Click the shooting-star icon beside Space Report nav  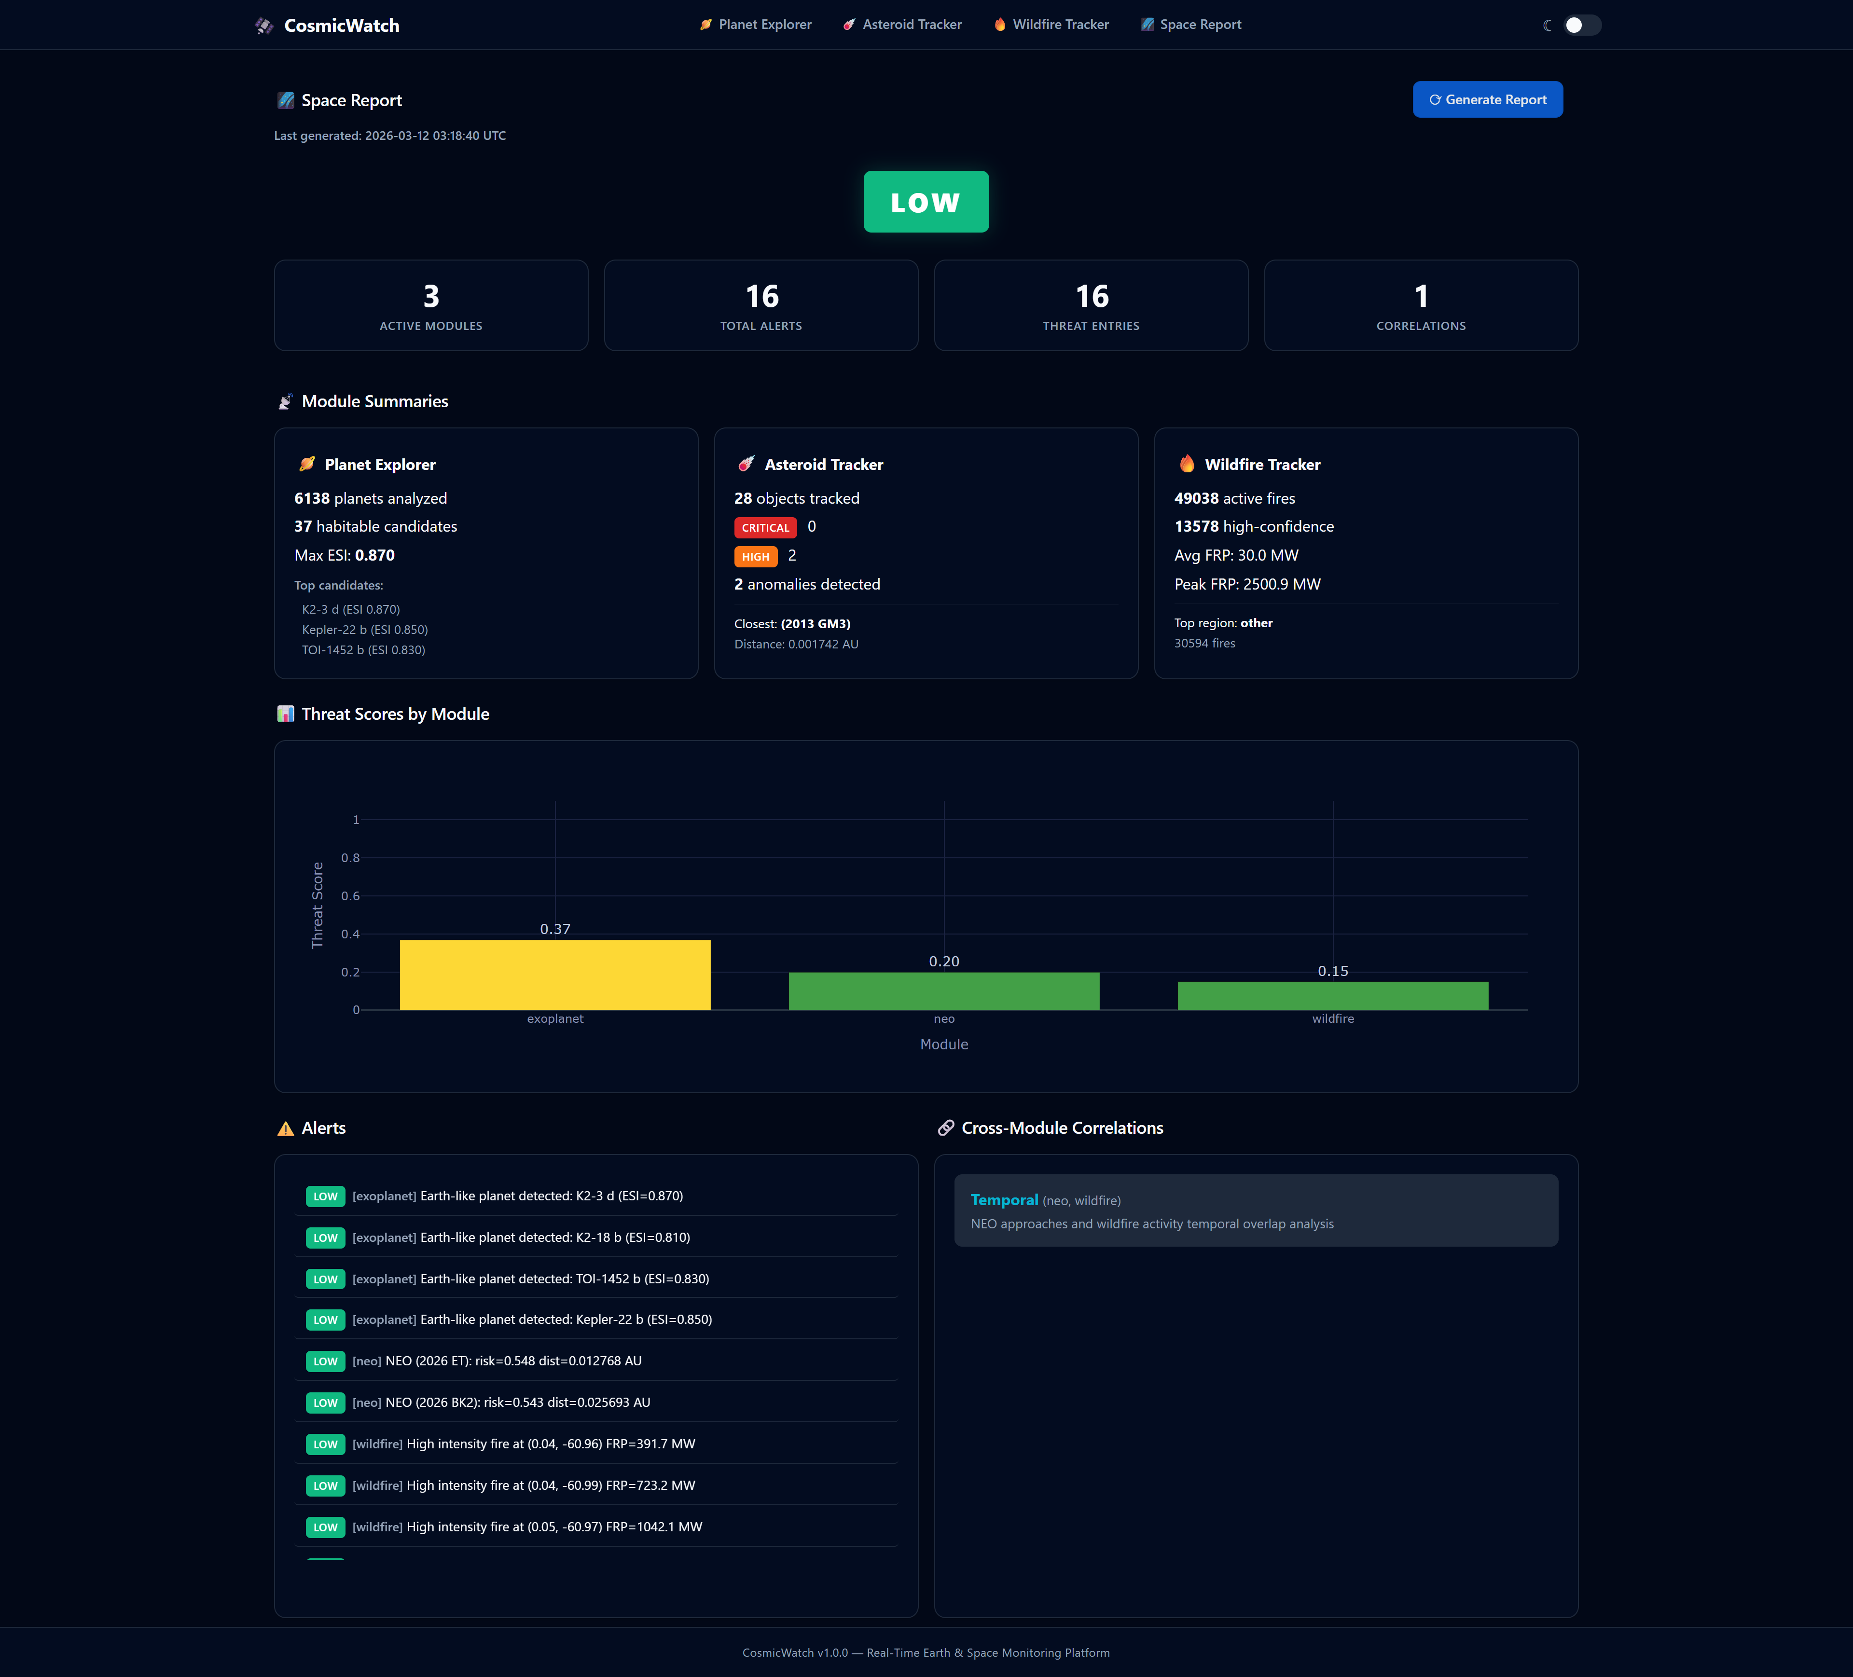pos(1147,25)
